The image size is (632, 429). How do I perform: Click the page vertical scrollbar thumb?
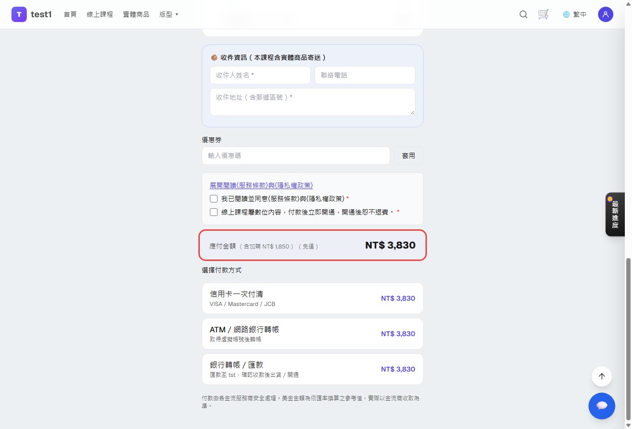point(628,340)
